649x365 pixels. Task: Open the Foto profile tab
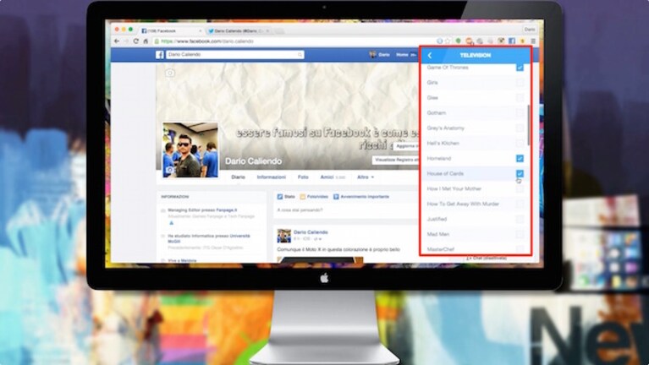click(303, 177)
